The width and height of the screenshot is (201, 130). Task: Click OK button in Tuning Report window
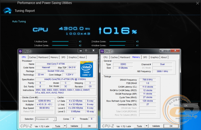point(186,105)
